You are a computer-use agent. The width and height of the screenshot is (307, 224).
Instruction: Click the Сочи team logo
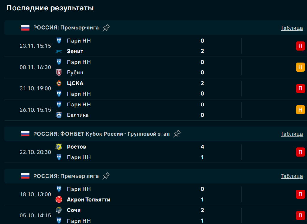[59, 210]
